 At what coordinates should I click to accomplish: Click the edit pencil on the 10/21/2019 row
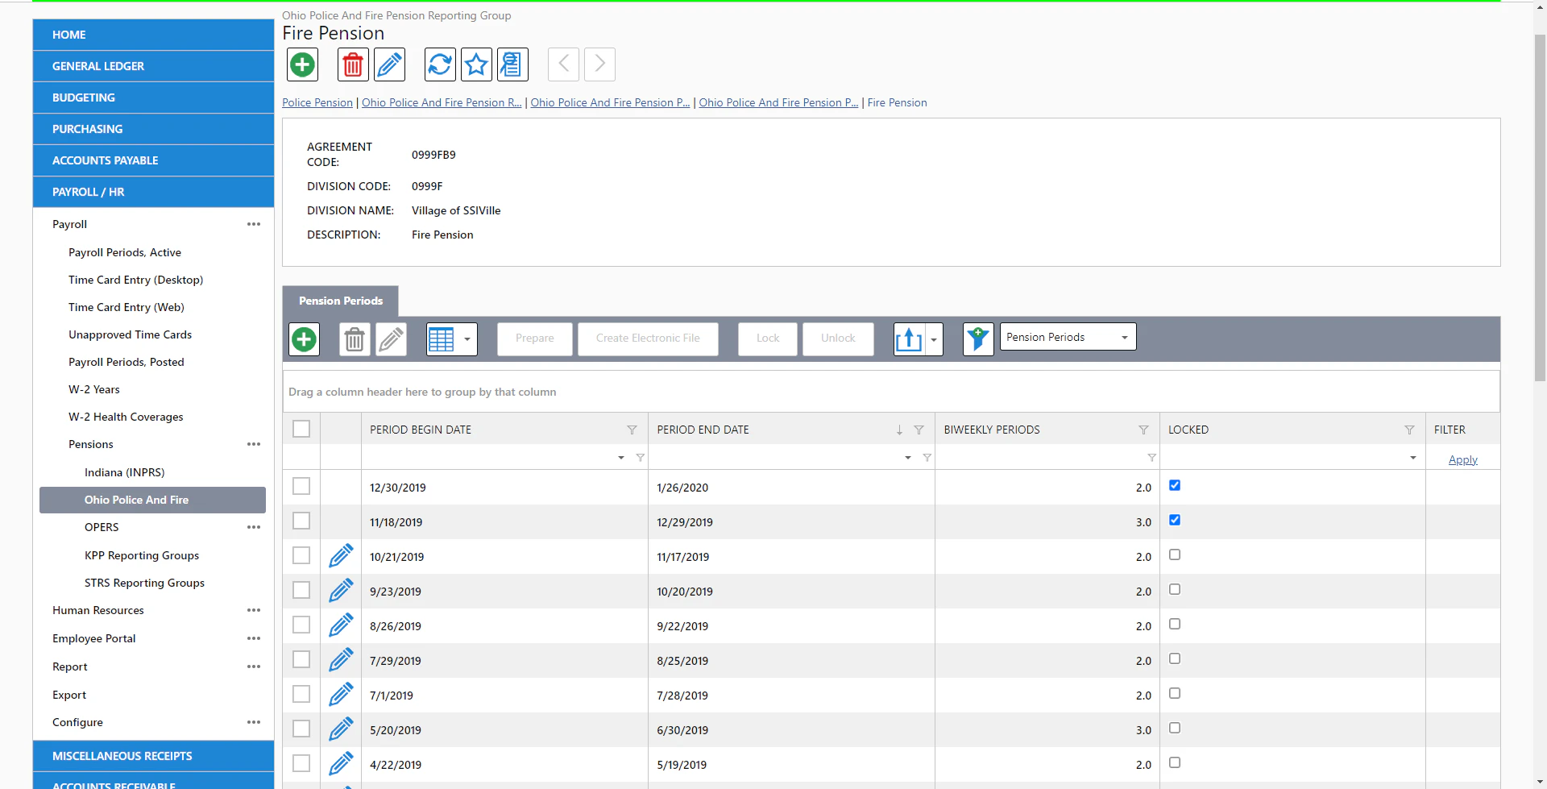(x=341, y=555)
